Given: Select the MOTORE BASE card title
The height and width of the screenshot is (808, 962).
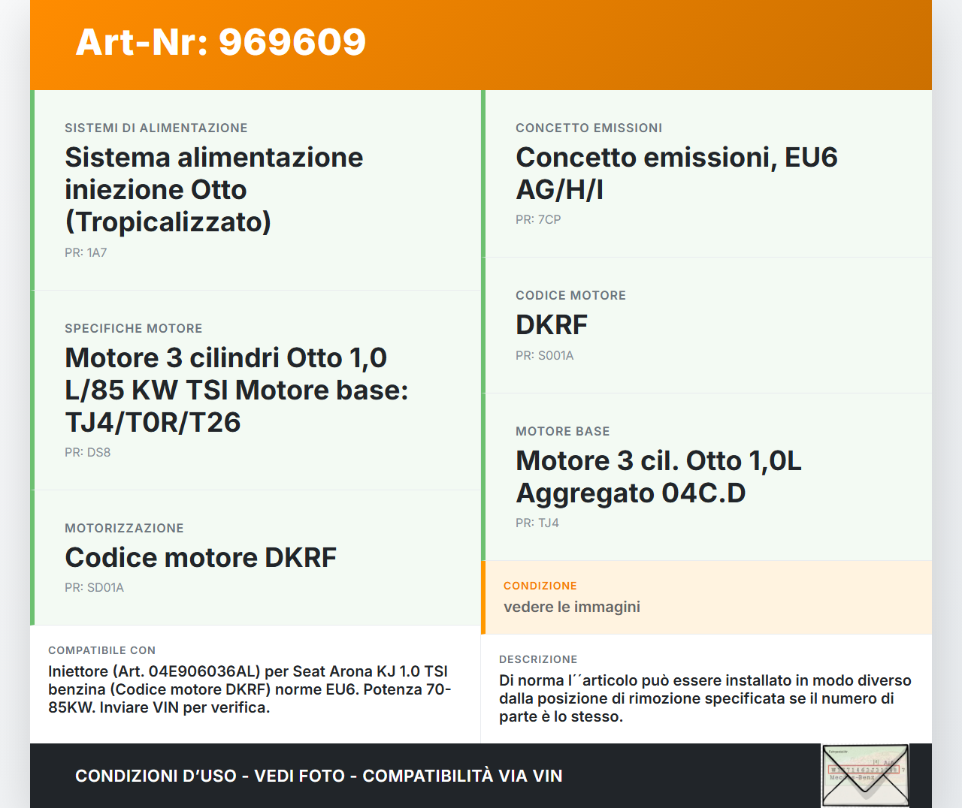Looking at the screenshot, I should coord(562,431).
